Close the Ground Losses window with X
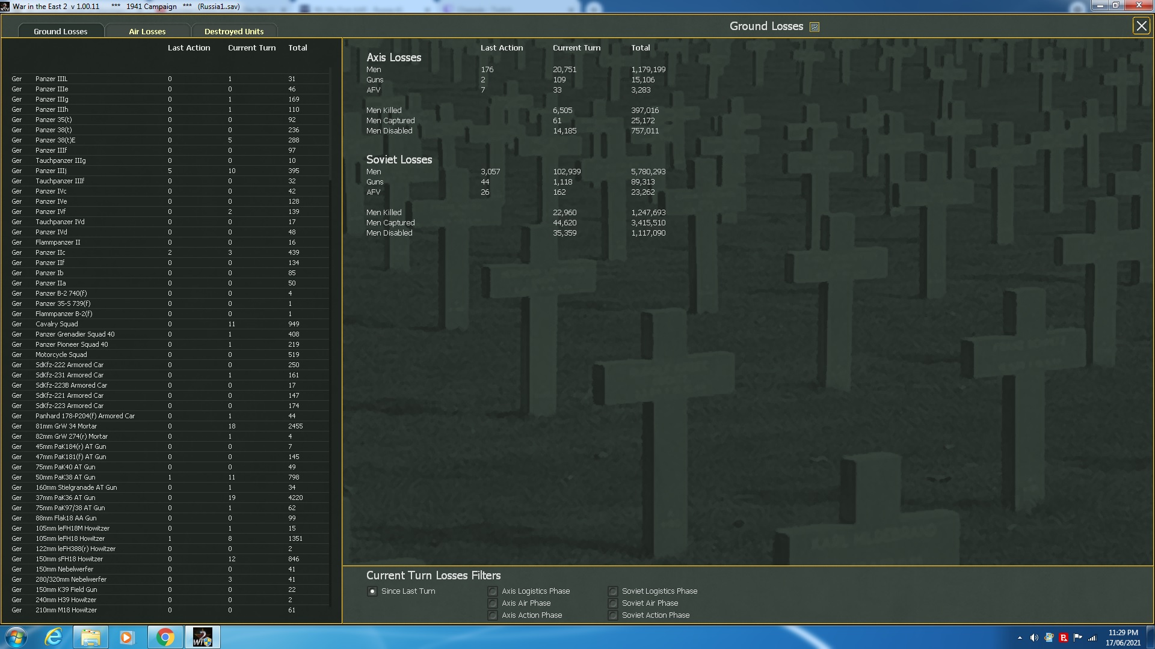The width and height of the screenshot is (1155, 649). pos(1141,26)
